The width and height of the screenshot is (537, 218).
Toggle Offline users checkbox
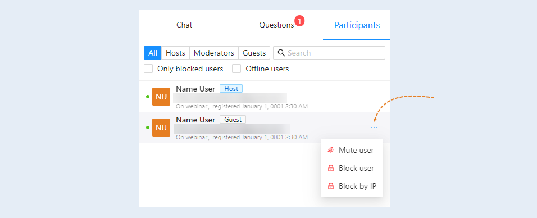(x=236, y=69)
